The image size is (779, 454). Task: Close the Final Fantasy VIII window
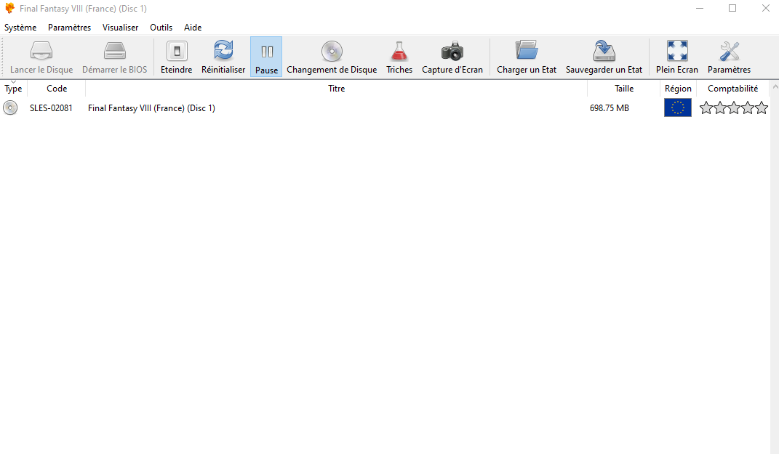click(x=766, y=9)
